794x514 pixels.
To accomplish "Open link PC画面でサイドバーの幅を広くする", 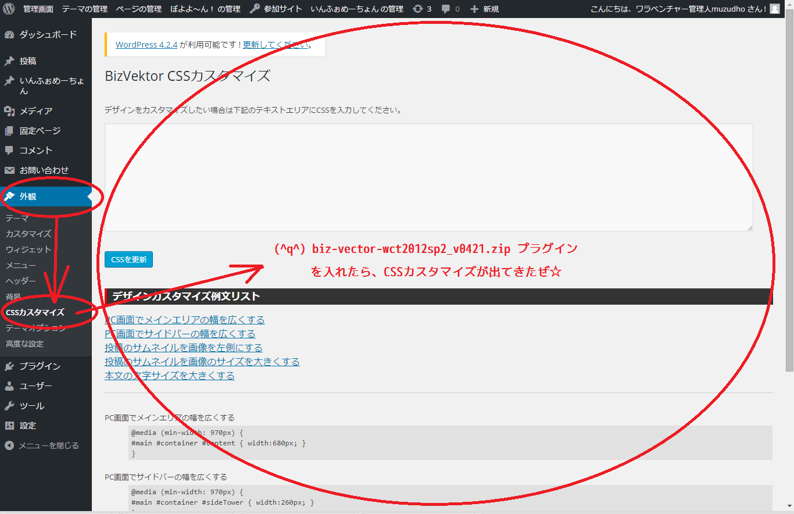I will 180,334.
